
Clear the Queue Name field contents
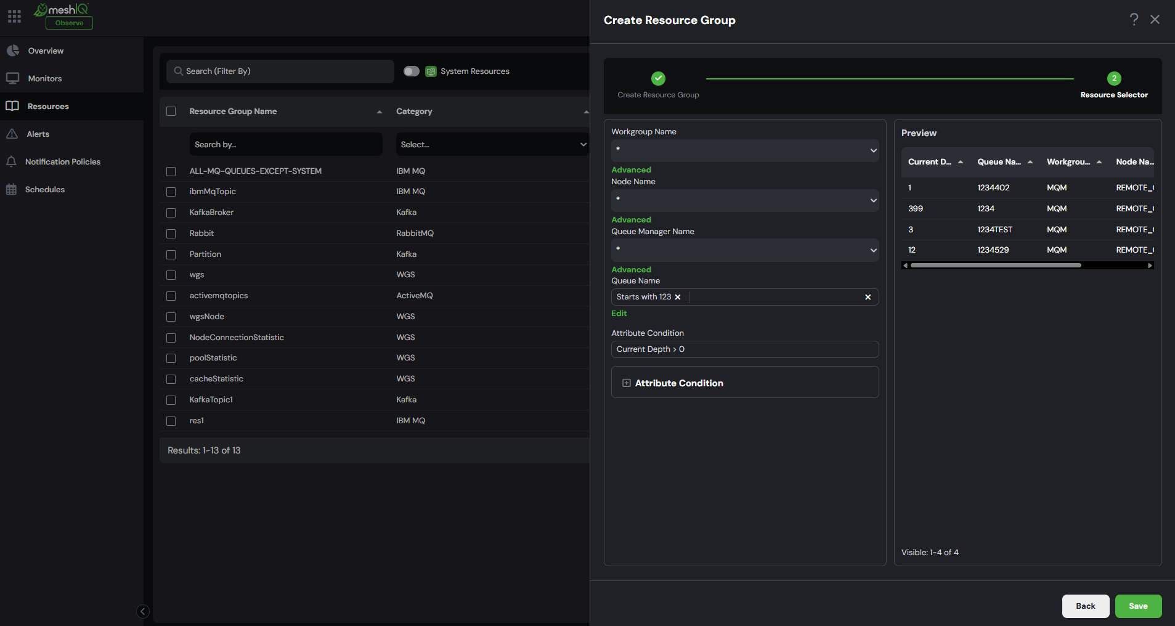click(x=868, y=297)
